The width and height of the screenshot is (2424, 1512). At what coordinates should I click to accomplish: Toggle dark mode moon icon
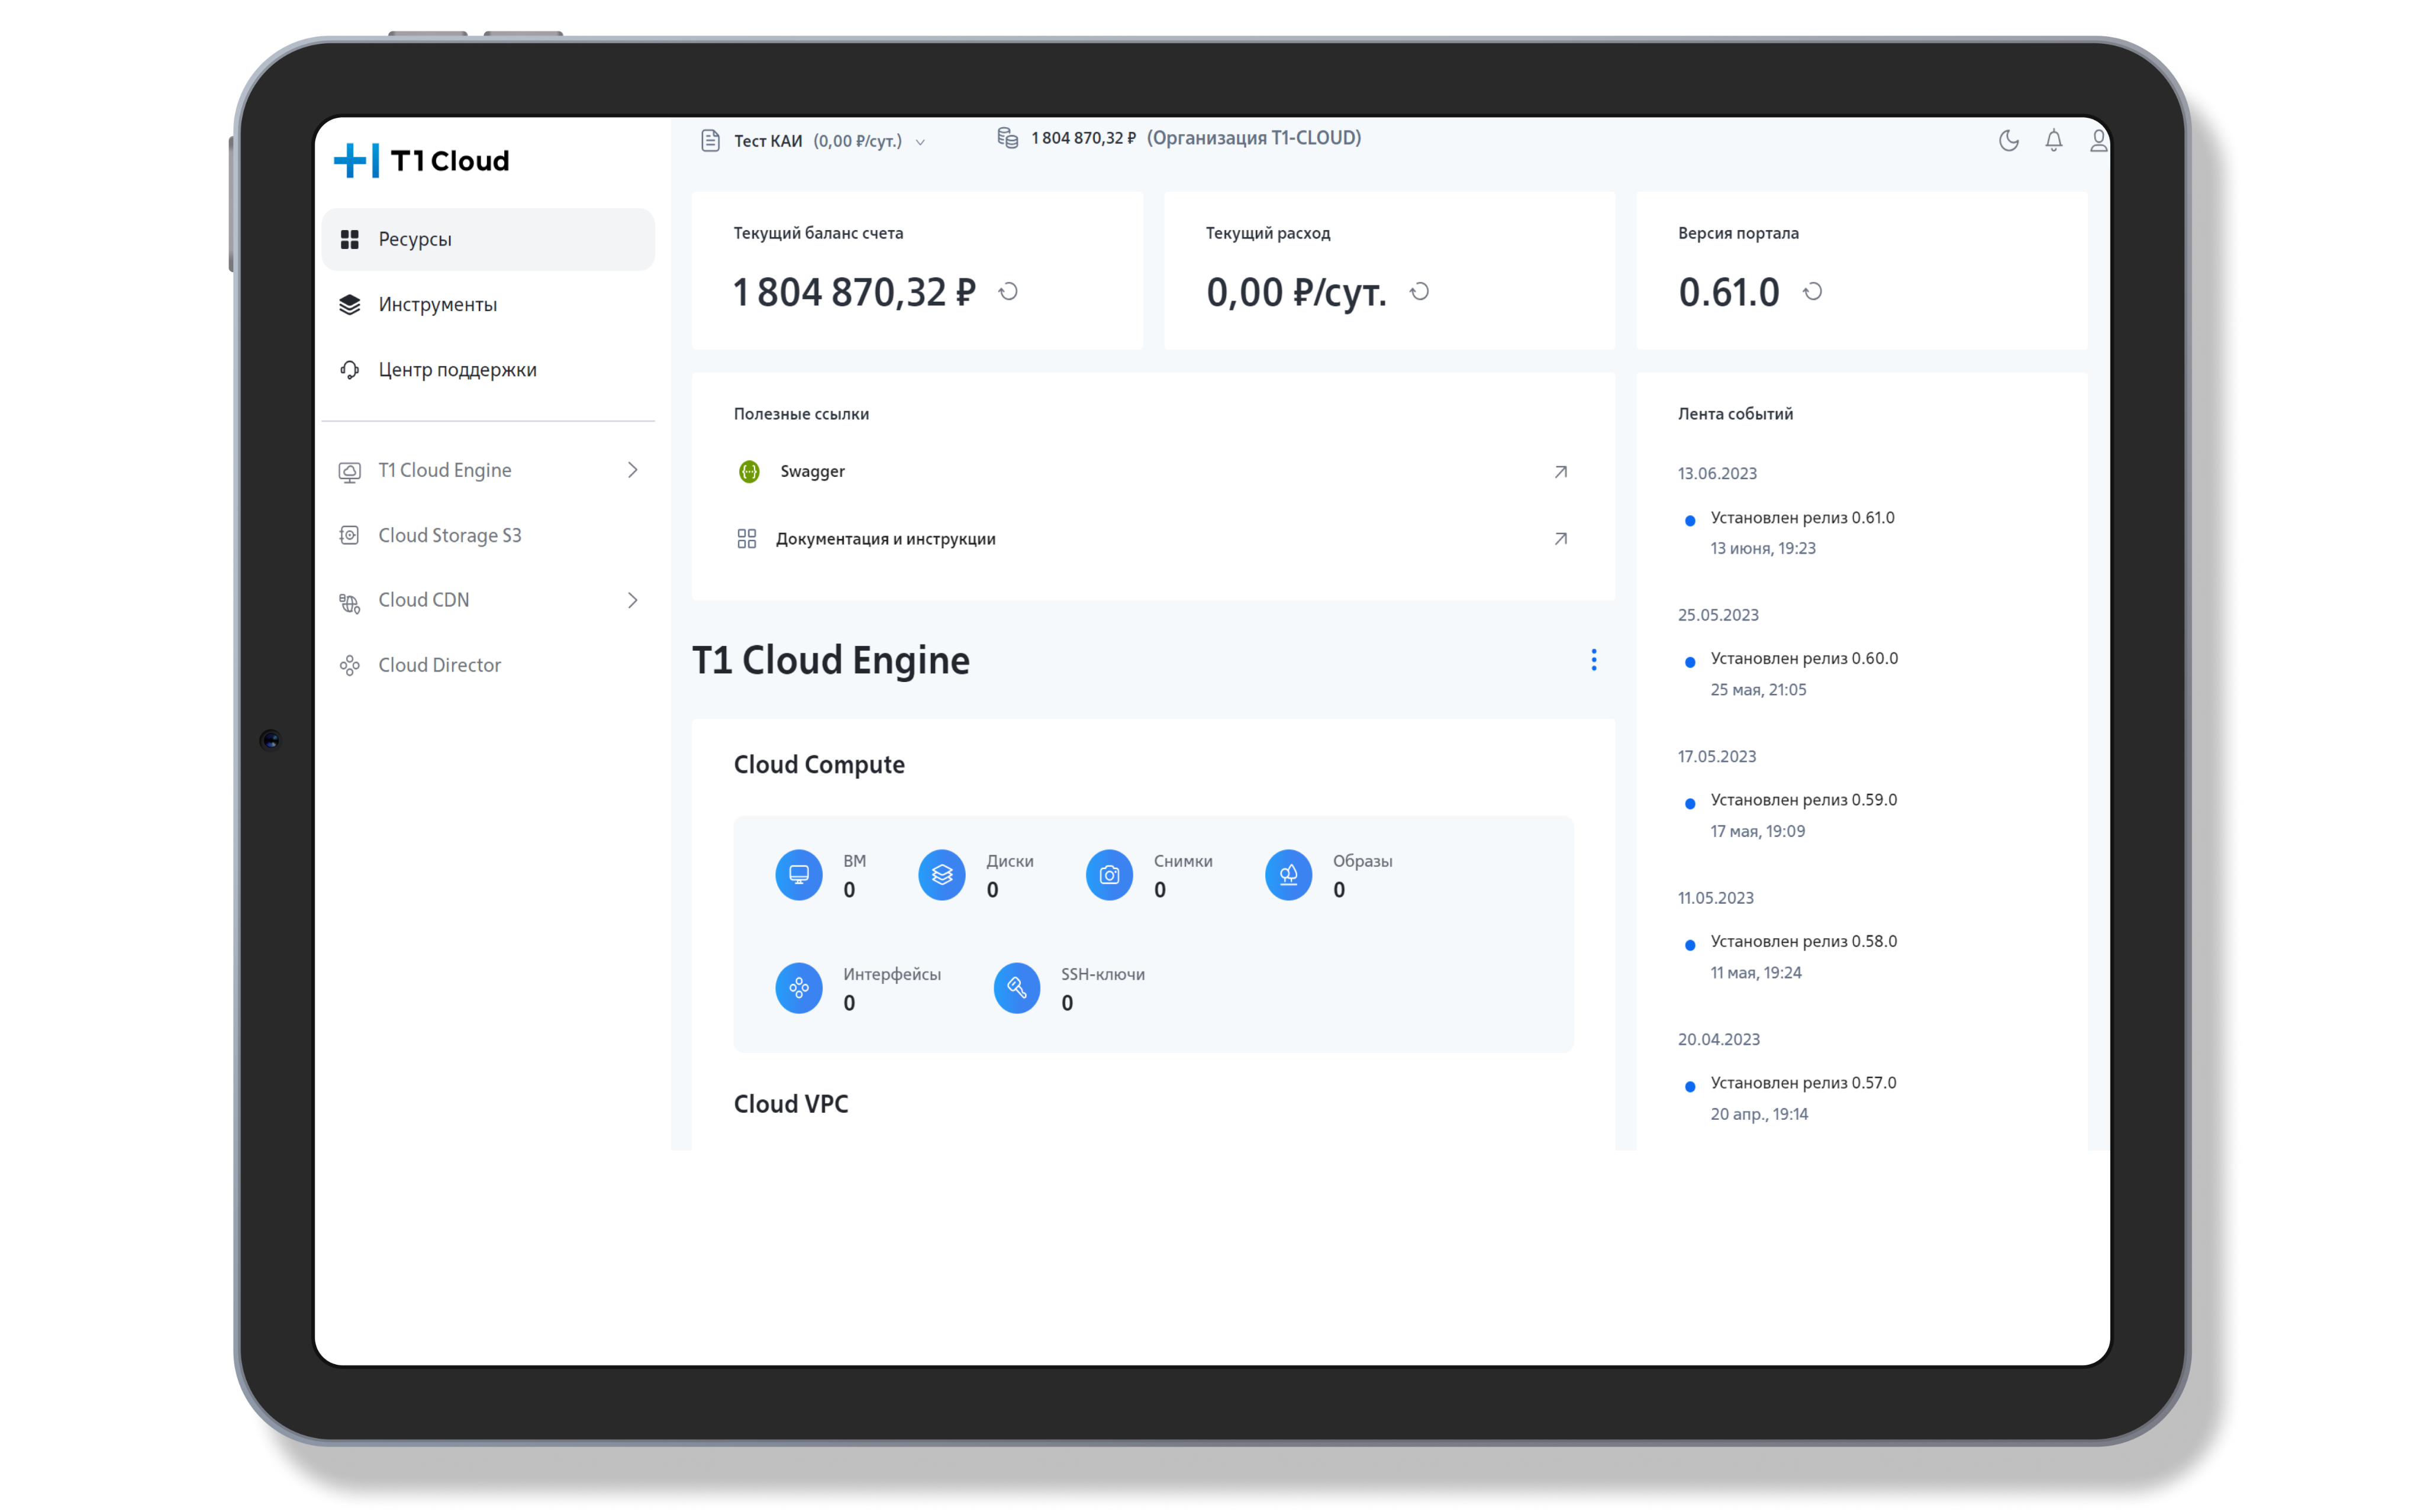click(2008, 140)
